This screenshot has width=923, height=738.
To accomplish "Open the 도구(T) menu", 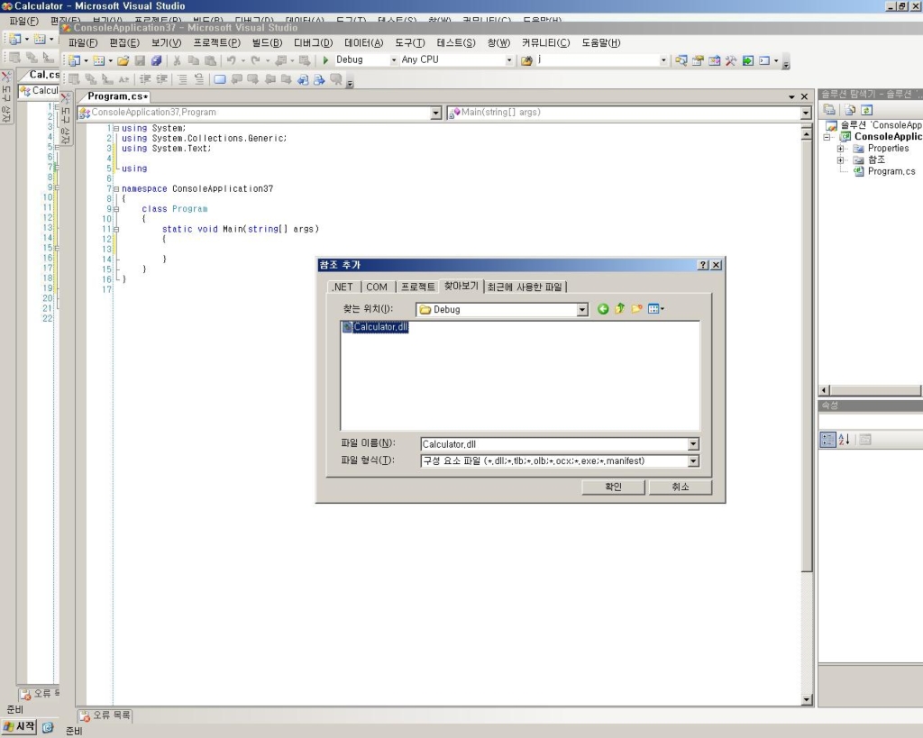I will point(410,43).
